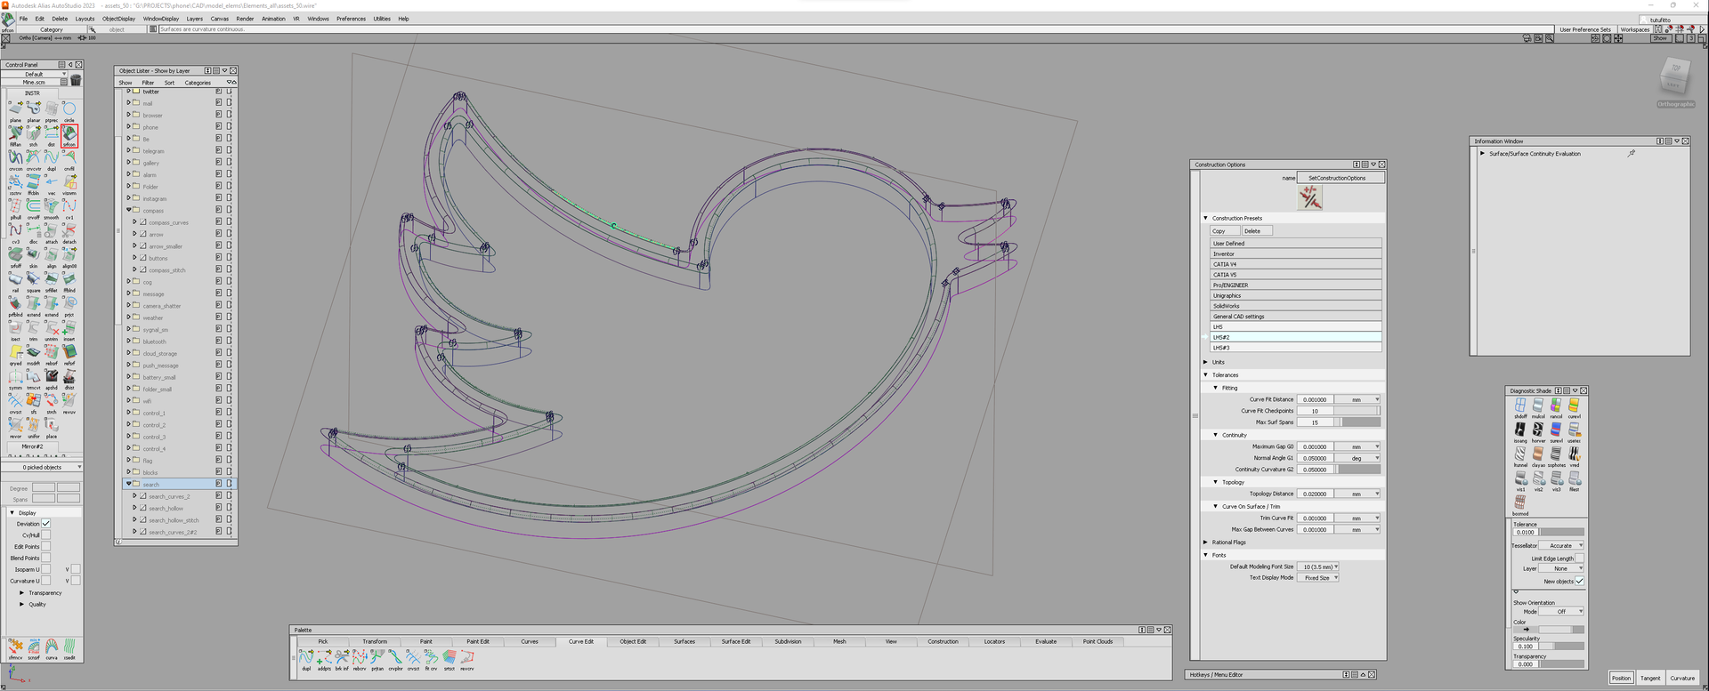Click the Tangent button
Viewport: 1709px width, 691px height.
(1650, 678)
